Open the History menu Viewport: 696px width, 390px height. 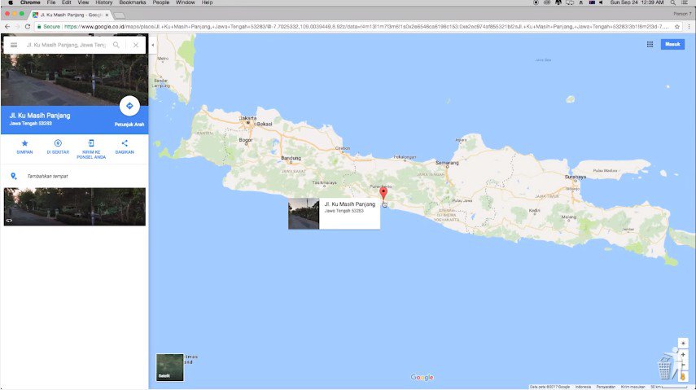coord(104,2)
